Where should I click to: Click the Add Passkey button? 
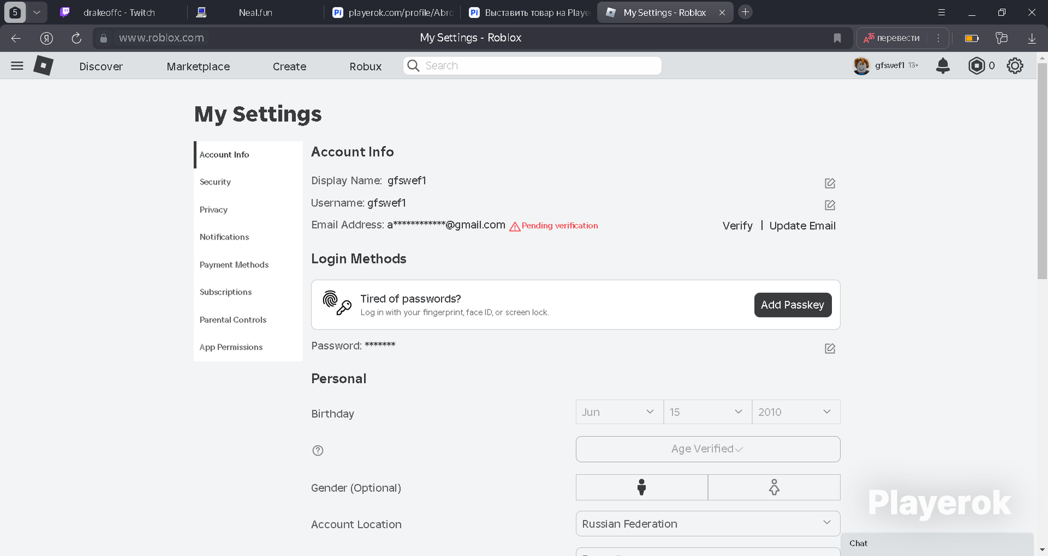pyautogui.click(x=793, y=305)
